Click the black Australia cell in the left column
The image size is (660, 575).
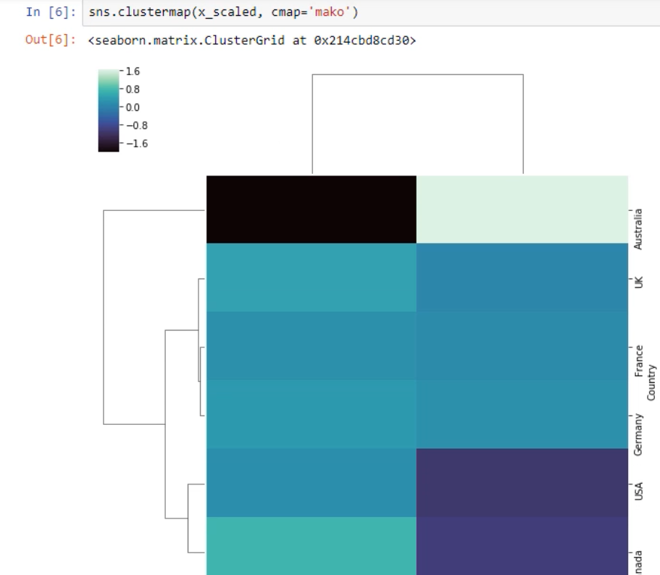[x=312, y=210]
